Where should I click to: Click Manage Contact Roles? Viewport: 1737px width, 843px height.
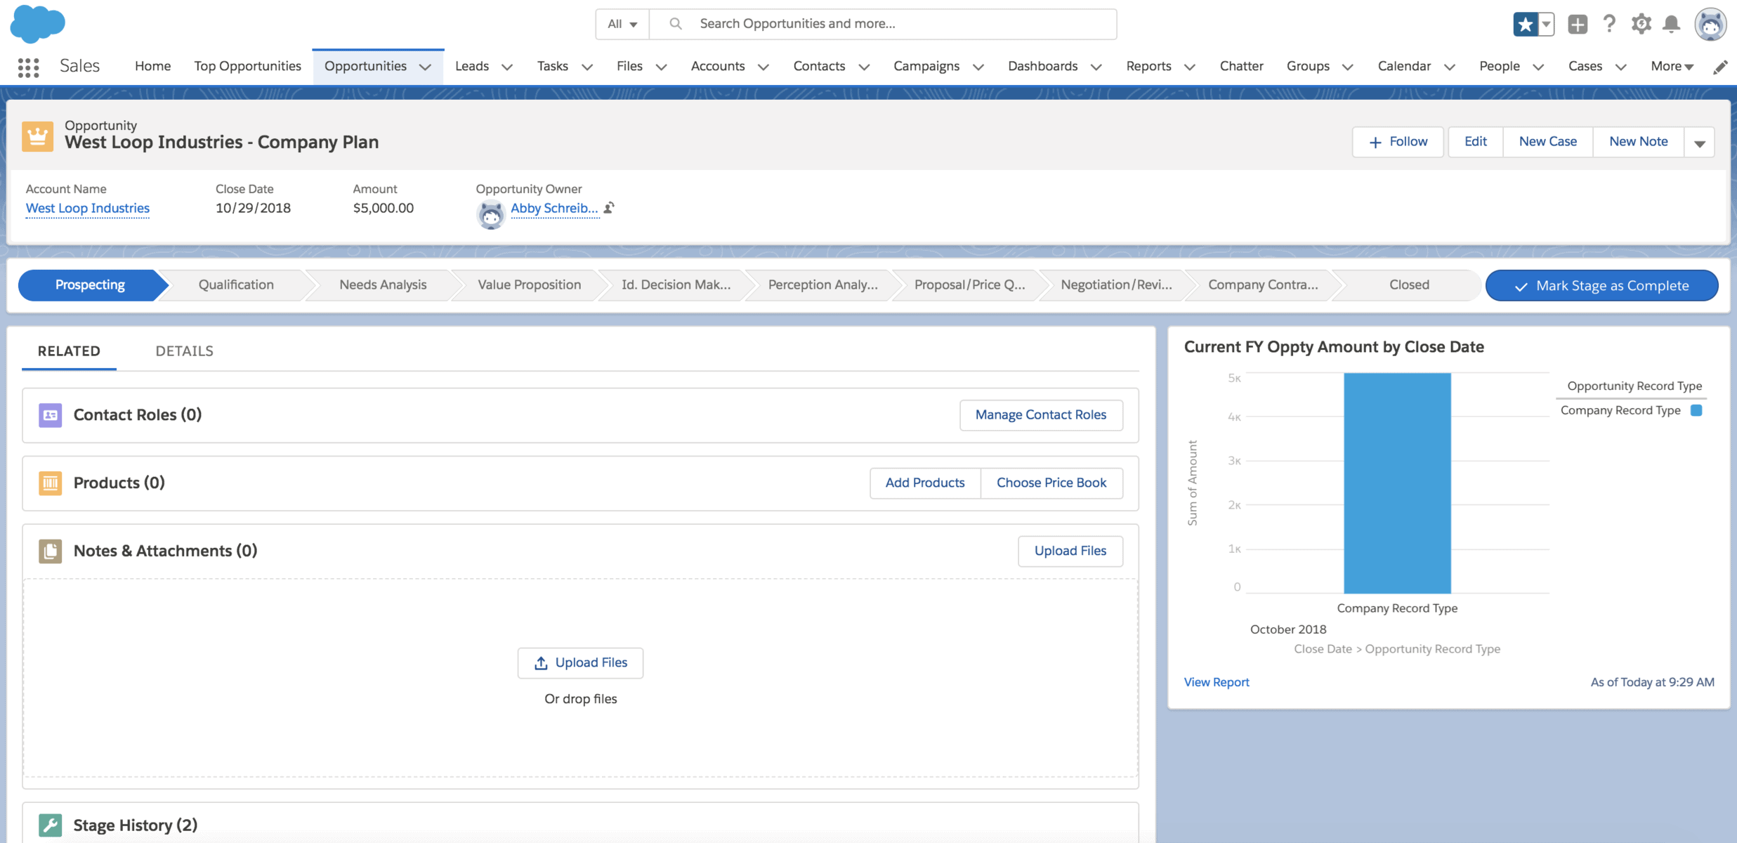[1041, 415]
